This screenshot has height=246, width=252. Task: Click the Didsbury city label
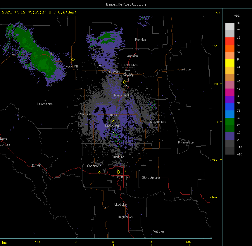(112, 126)
